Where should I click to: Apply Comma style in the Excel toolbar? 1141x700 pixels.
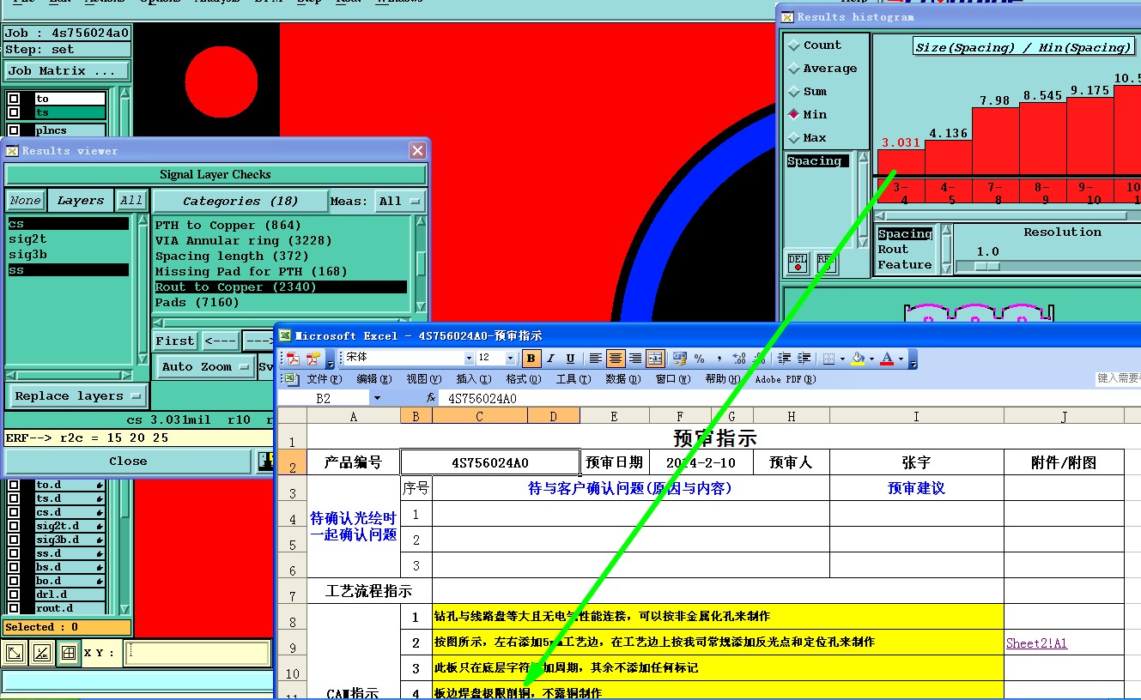coord(719,359)
